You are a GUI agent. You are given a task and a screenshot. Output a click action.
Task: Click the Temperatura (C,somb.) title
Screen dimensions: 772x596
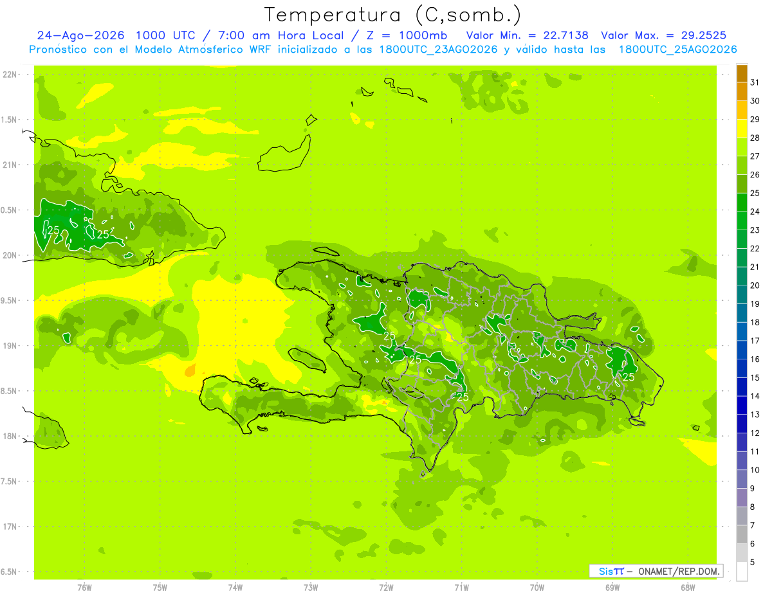(x=393, y=14)
